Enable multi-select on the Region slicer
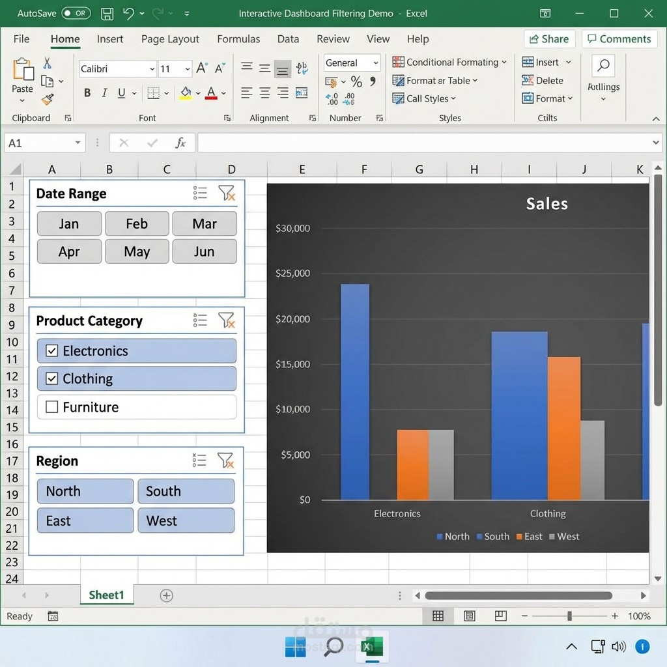The width and height of the screenshot is (667, 667). click(x=199, y=460)
